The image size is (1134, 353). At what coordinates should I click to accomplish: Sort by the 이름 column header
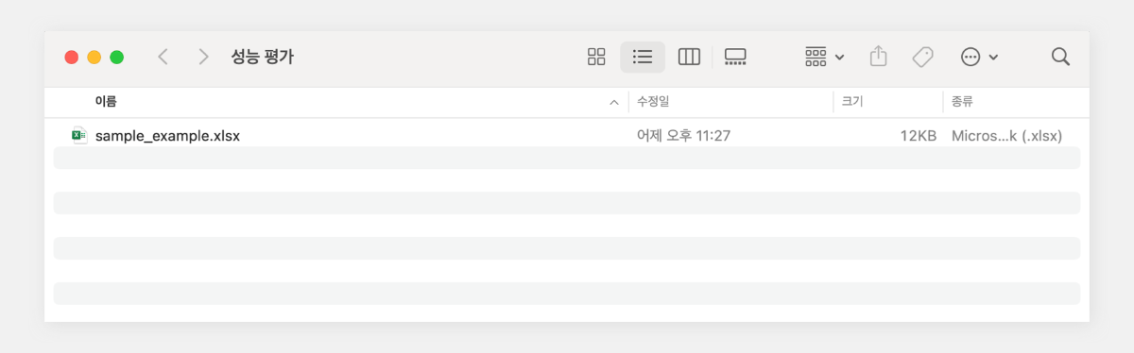[x=106, y=101]
